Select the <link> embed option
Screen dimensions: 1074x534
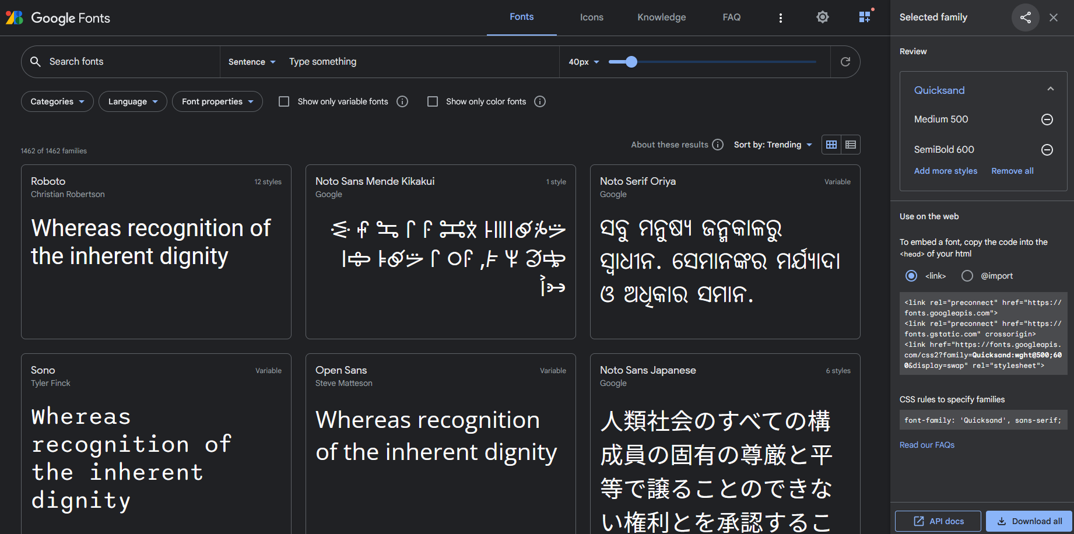[x=911, y=276]
